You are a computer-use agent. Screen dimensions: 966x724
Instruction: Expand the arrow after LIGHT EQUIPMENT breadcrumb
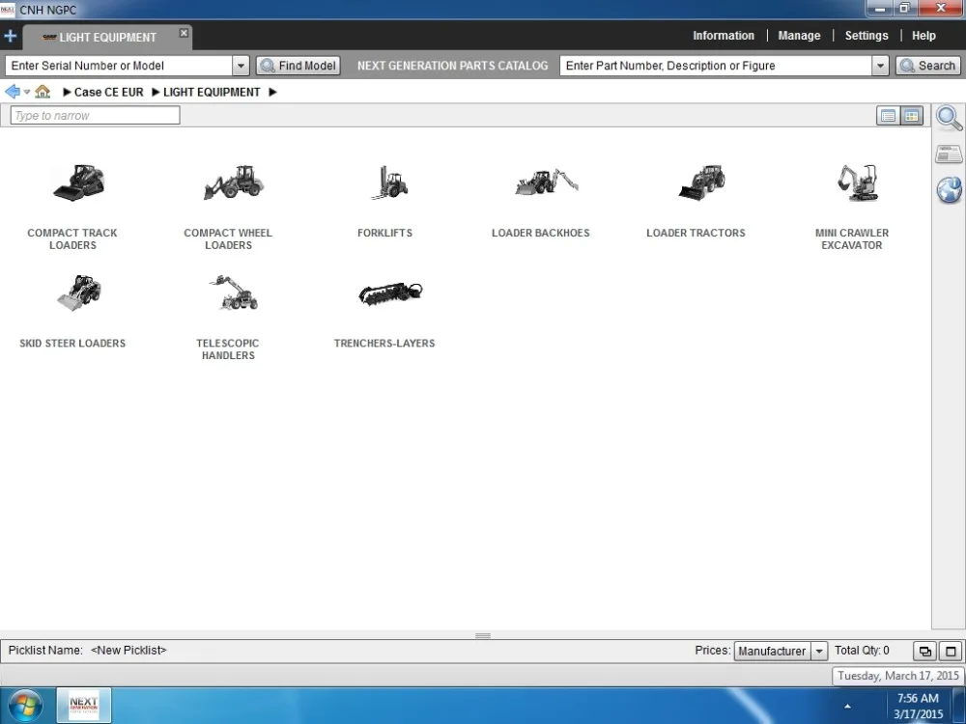[273, 93]
